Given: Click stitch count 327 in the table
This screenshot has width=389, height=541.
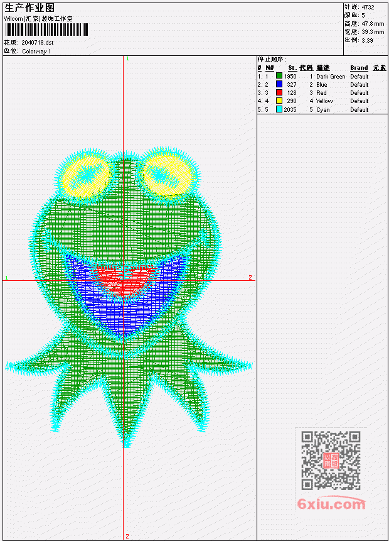Looking at the screenshot, I should (292, 85).
